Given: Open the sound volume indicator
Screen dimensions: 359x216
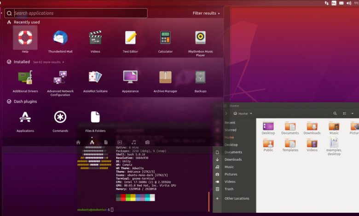Looking at the screenshot, I should [349, 3].
